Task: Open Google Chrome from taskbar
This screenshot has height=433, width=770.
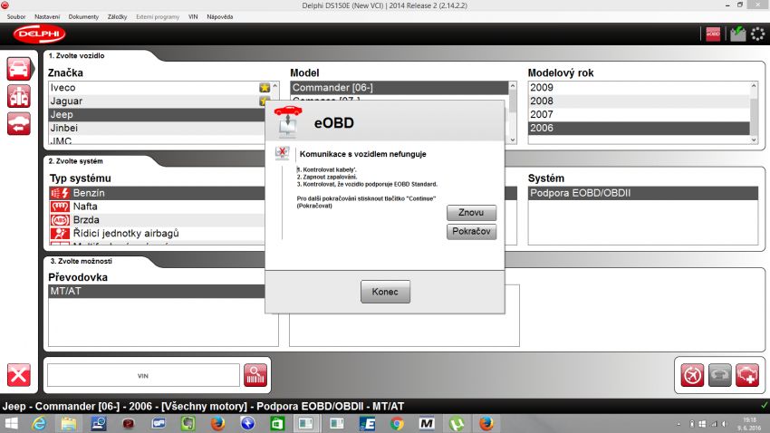Action: tap(397, 423)
